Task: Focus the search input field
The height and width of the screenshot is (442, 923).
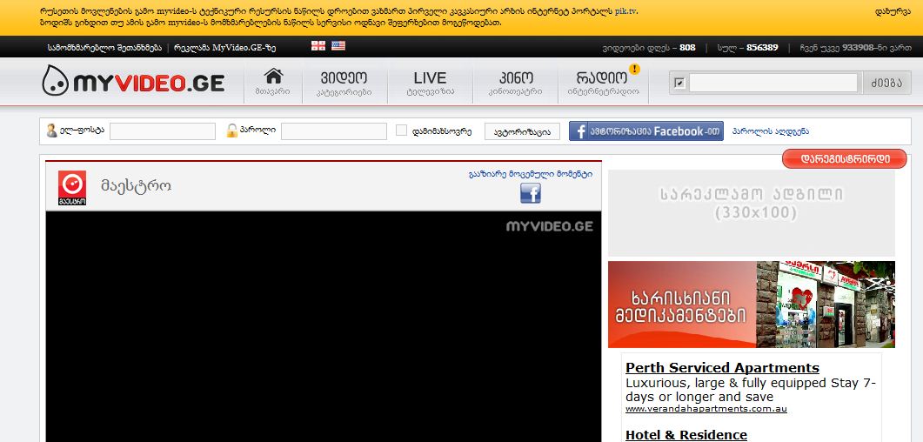Action: click(773, 83)
